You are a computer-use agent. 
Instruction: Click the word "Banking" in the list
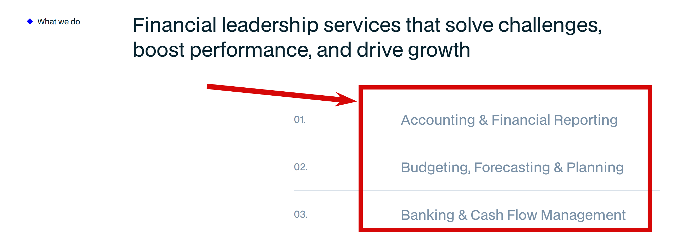point(428,215)
